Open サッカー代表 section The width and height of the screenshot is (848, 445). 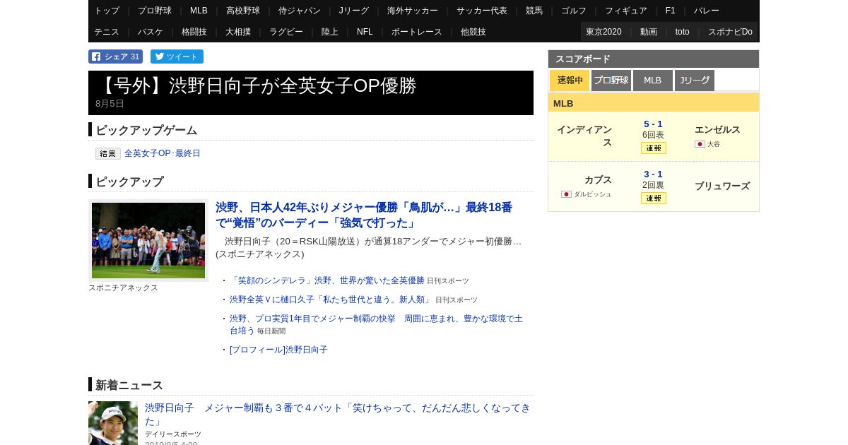[482, 11]
